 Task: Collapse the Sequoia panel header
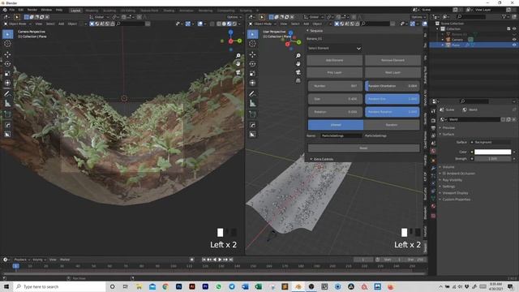[316, 31]
